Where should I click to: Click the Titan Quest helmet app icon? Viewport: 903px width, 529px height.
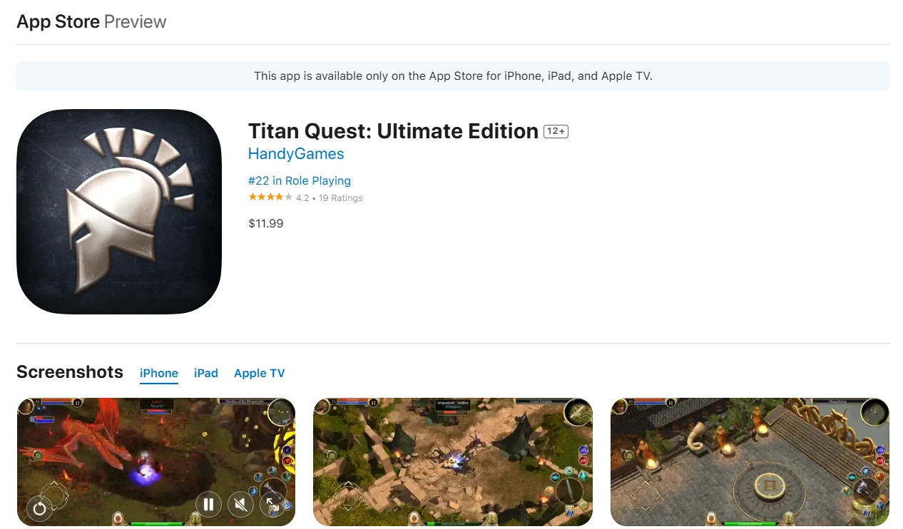(x=119, y=212)
